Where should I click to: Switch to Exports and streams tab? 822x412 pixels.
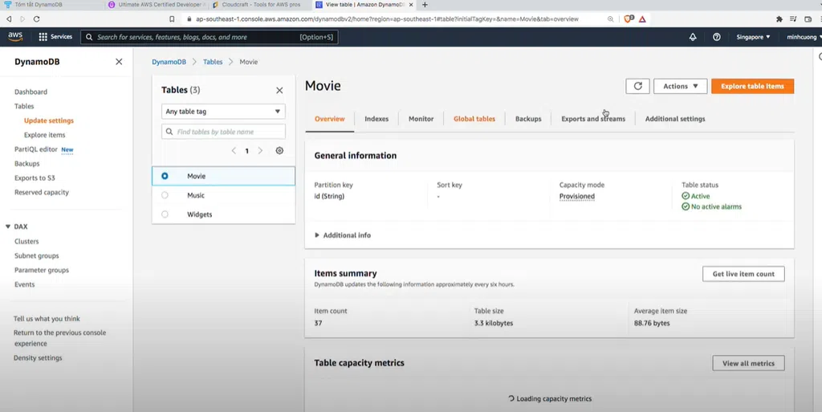[x=593, y=119]
